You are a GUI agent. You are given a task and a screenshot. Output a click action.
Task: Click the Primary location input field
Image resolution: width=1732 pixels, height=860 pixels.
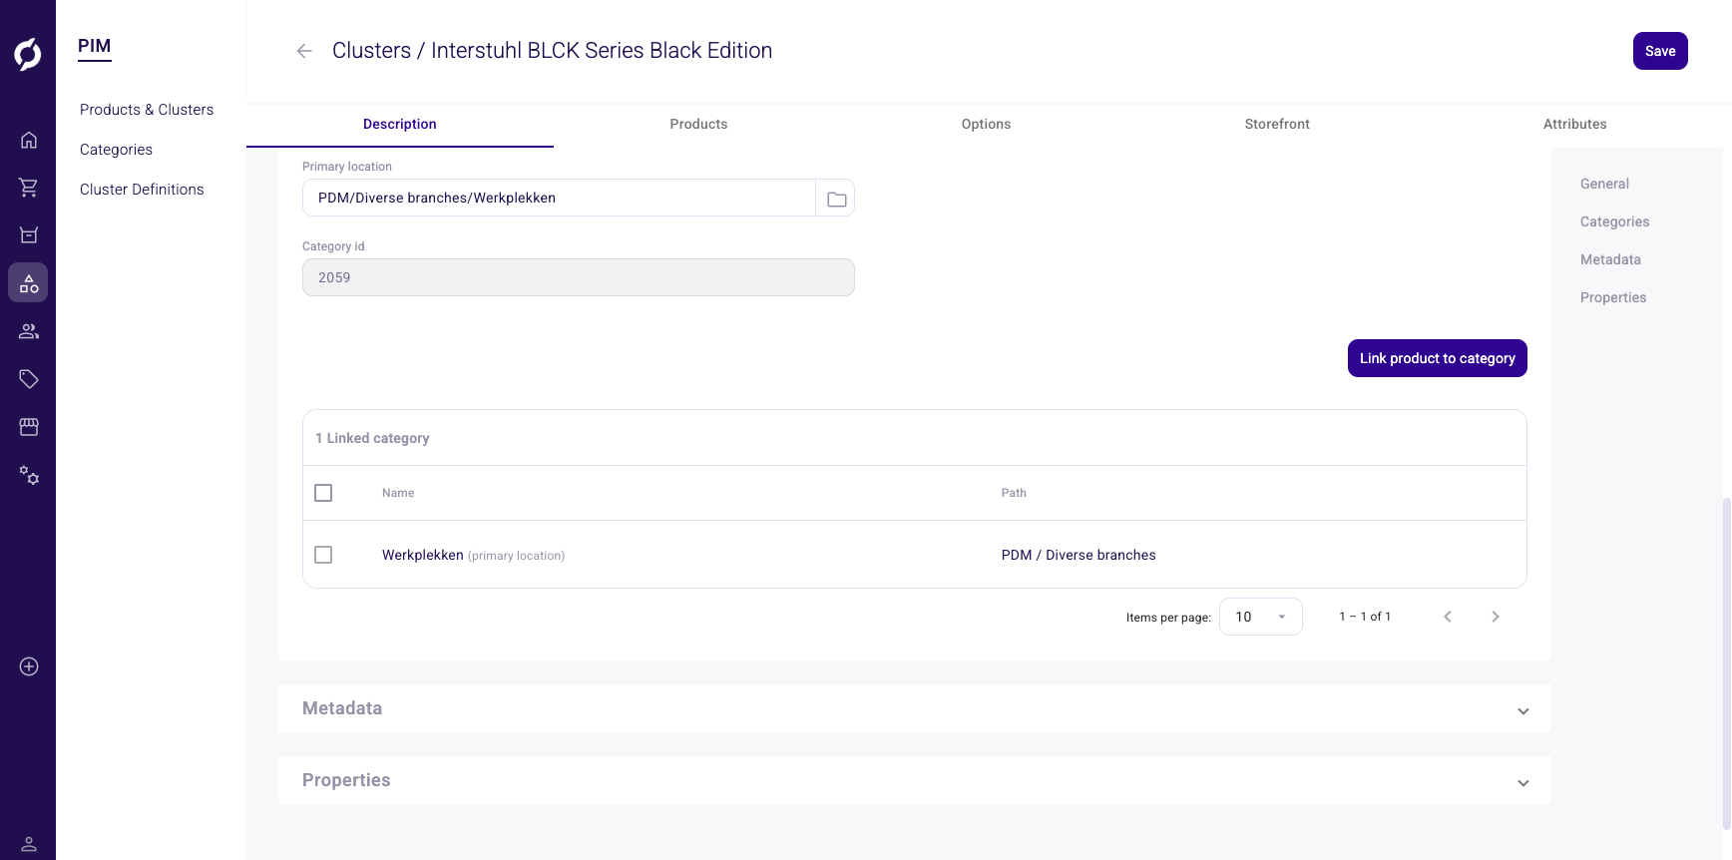559,198
